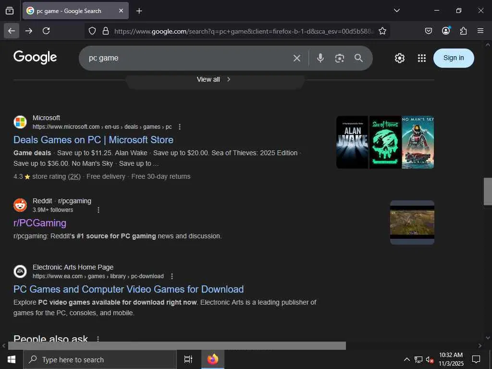492x369 pixels.
Task: Open Save to Pocket icon
Action: click(428, 31)
